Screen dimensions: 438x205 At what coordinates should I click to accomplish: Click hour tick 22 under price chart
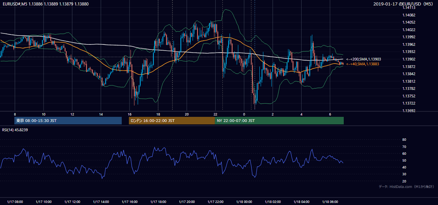[x=215, y=114]
